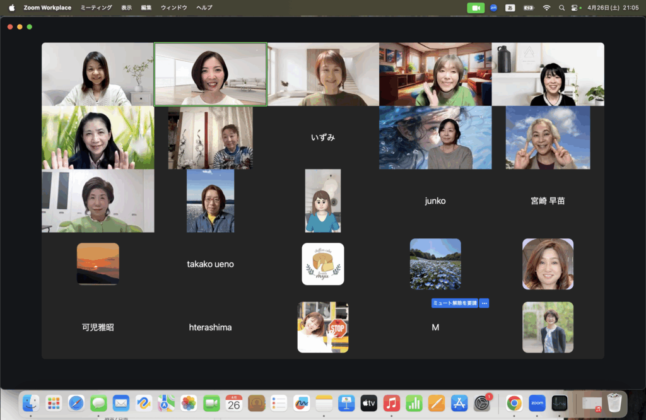Switch input source via the 'あ' icon
Viewport: 646px width, 420px height.
(510, 8)
